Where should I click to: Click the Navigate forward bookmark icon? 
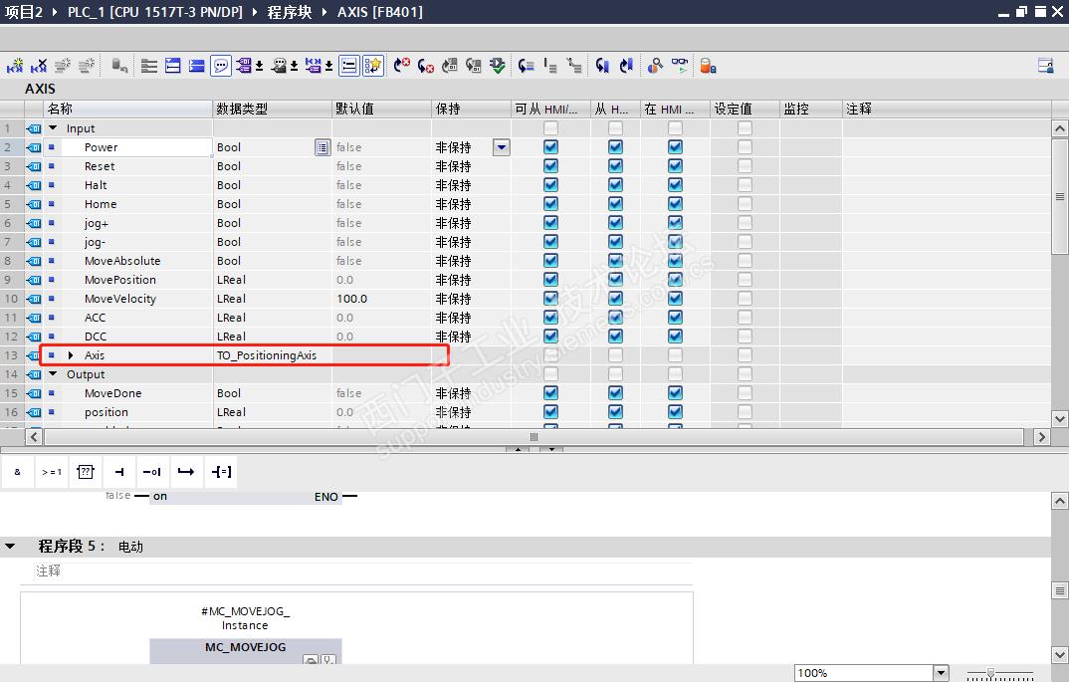point(602,66)
